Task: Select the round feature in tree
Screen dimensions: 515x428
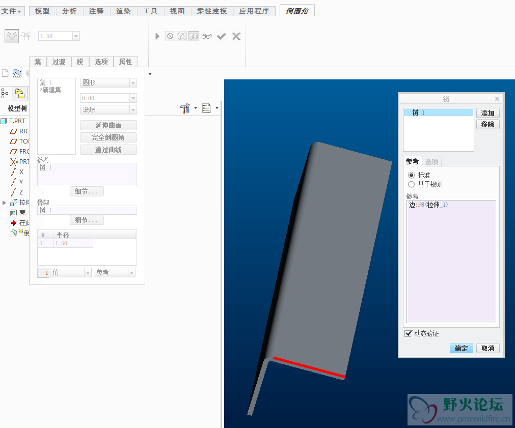Action: [x=19, y=233]
